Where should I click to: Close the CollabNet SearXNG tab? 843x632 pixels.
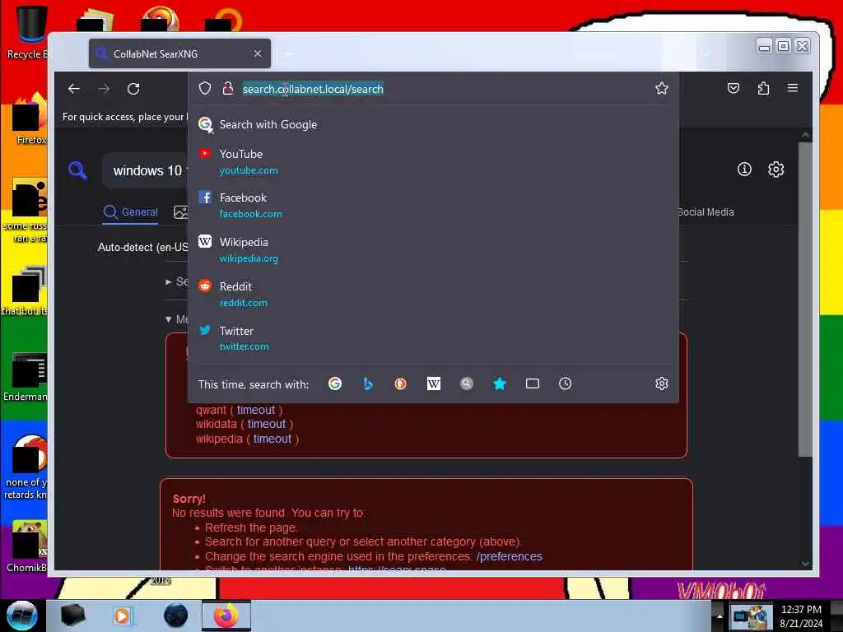click(258, 53)
